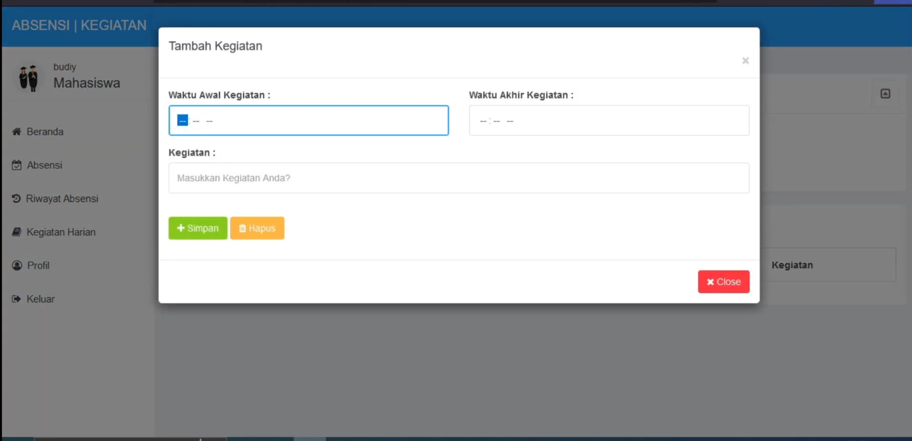Viewport: 912px width, 441px height.
Task: Focus the Waktu Awal Kegiatan time field
Action: pos(309,121)
